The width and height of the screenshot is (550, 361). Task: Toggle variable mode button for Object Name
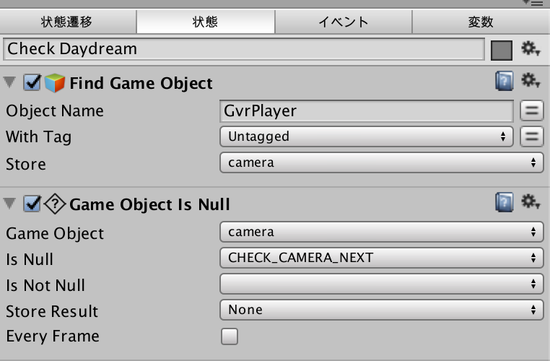[532, 111]
